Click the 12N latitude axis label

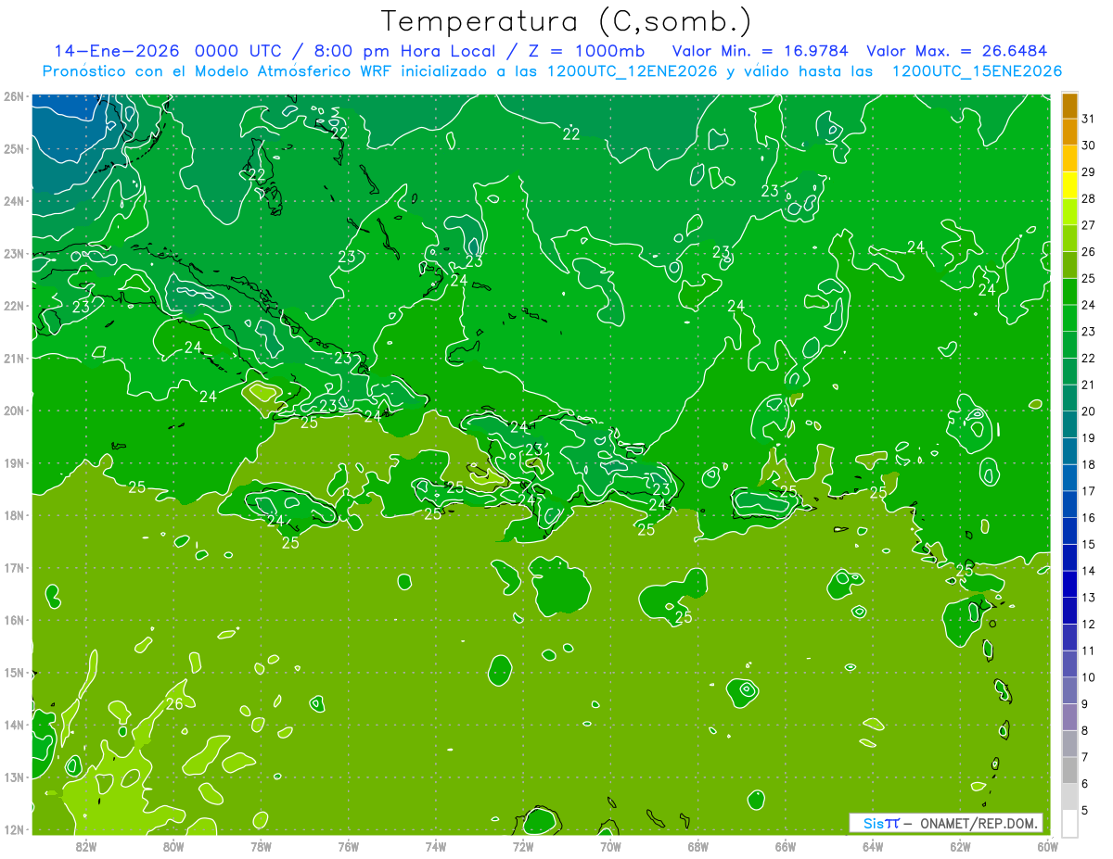14,829
